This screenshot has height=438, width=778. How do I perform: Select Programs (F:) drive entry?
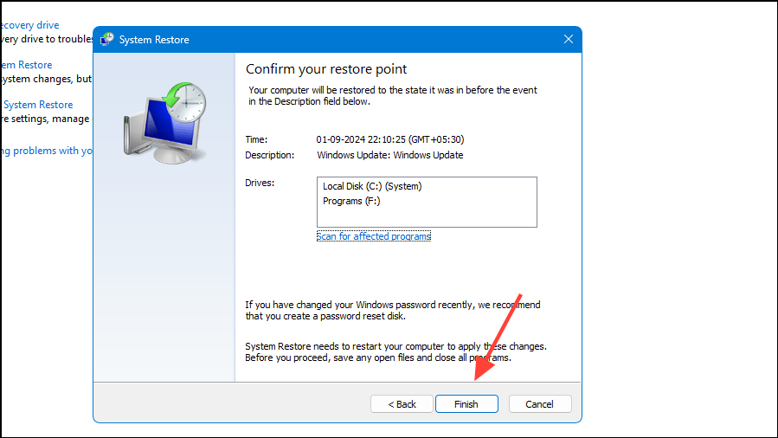[x=351, y=201]
